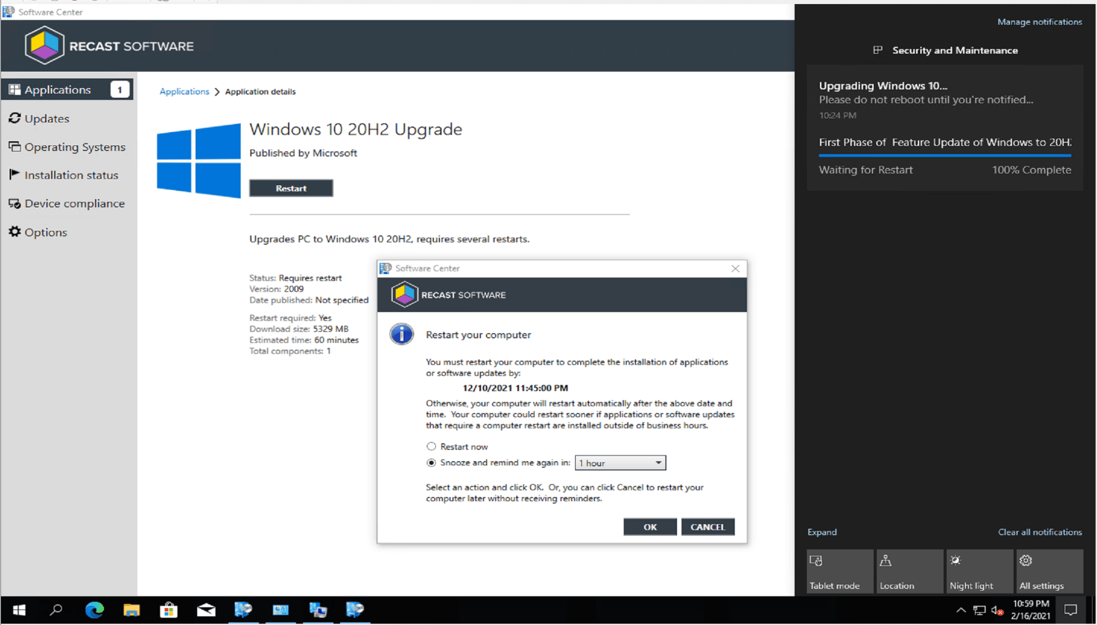Select Applications tab in sidebar

(x=57, y=90)
